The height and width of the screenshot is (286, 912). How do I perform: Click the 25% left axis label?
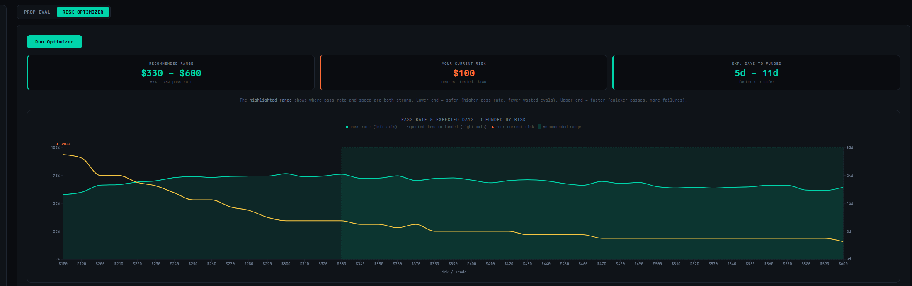tap(56, 231)
